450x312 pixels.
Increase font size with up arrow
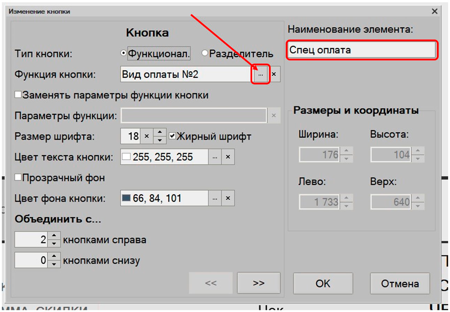[x=160, y=133]
